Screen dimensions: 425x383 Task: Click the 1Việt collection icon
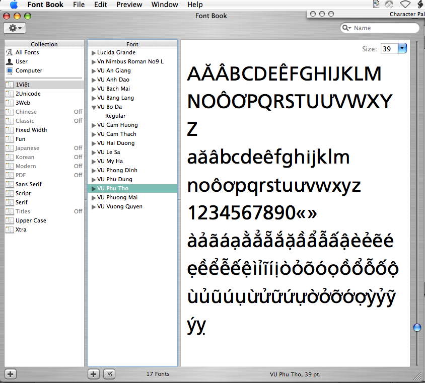click(10, 85)
